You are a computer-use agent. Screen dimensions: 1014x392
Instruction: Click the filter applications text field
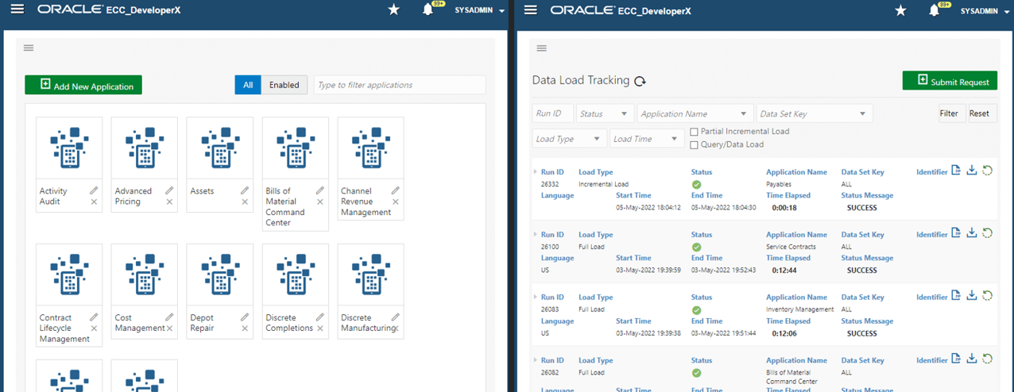click(x=399, y=85)
